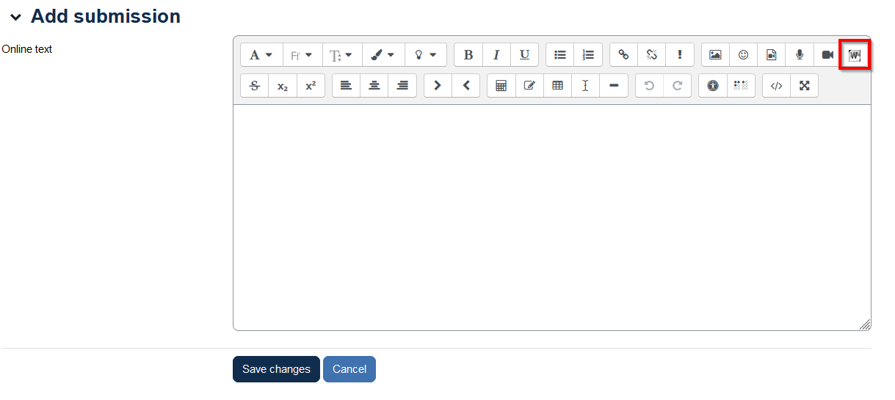Toggle strikethrough formatting
Screen dimensions: 895x400
[x=255, y=86]
